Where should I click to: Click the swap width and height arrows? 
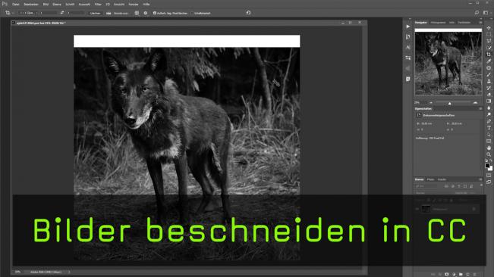pyautogui.click(x=61, y=13)
